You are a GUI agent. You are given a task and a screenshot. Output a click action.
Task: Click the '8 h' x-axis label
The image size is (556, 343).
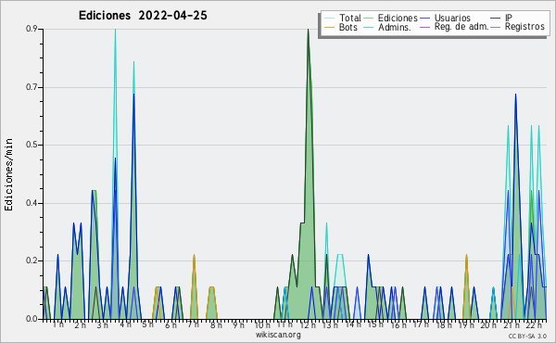[x=216, y=324]
